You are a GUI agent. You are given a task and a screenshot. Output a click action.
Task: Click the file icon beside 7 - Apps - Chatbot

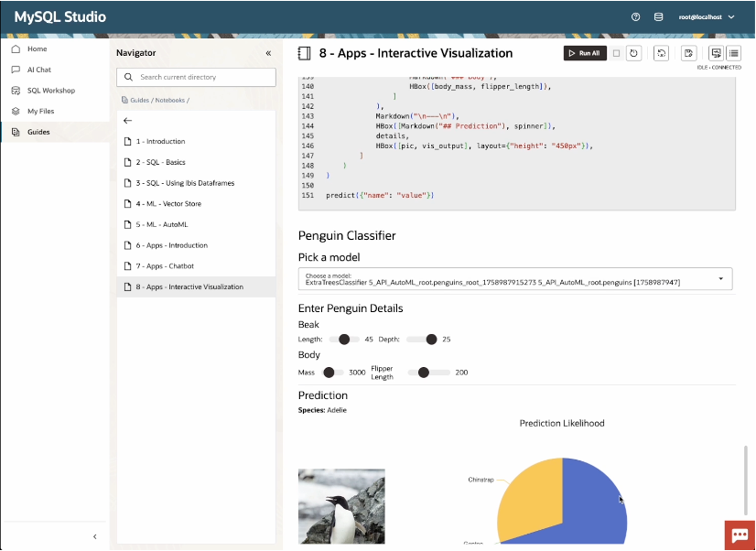[128, 265]
